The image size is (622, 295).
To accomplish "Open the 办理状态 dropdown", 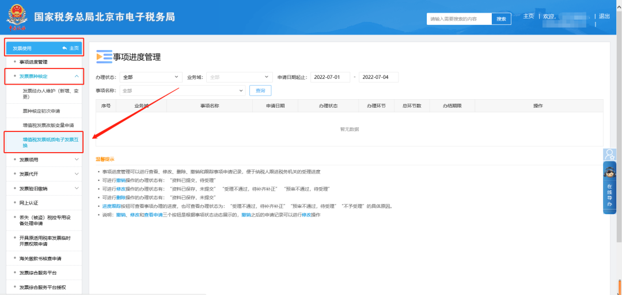I will 151,77.
